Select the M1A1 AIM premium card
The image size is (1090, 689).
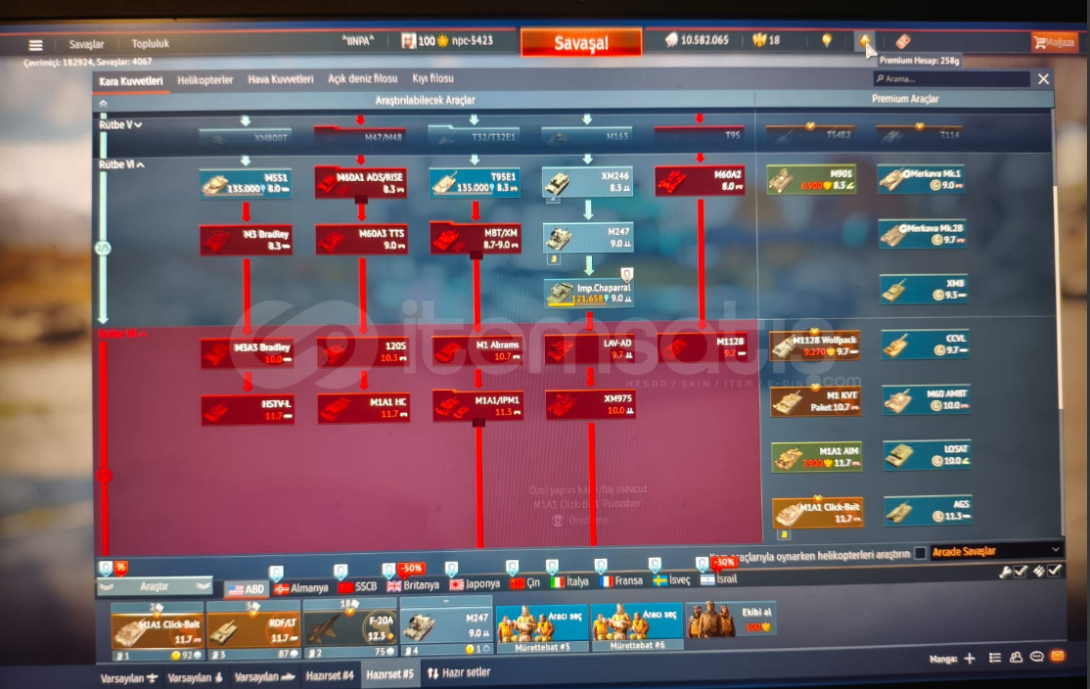click(818, 457)
